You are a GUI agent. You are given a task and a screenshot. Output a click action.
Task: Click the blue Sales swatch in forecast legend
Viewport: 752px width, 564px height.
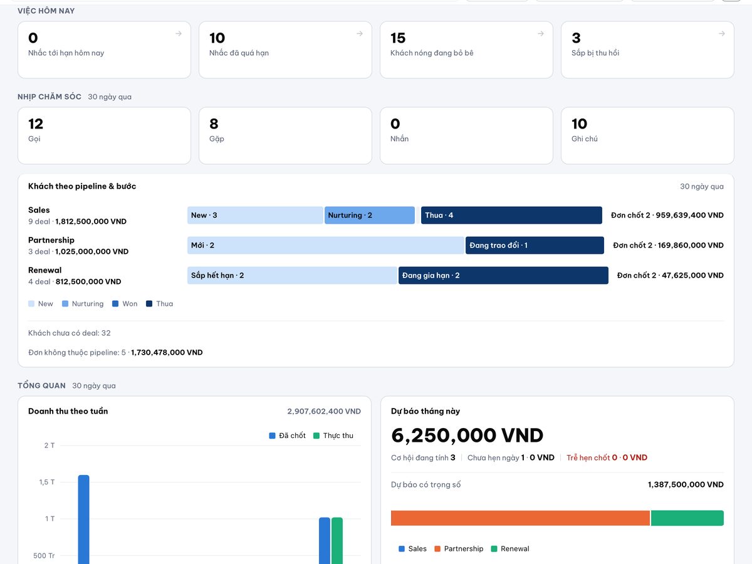(402, 549)
